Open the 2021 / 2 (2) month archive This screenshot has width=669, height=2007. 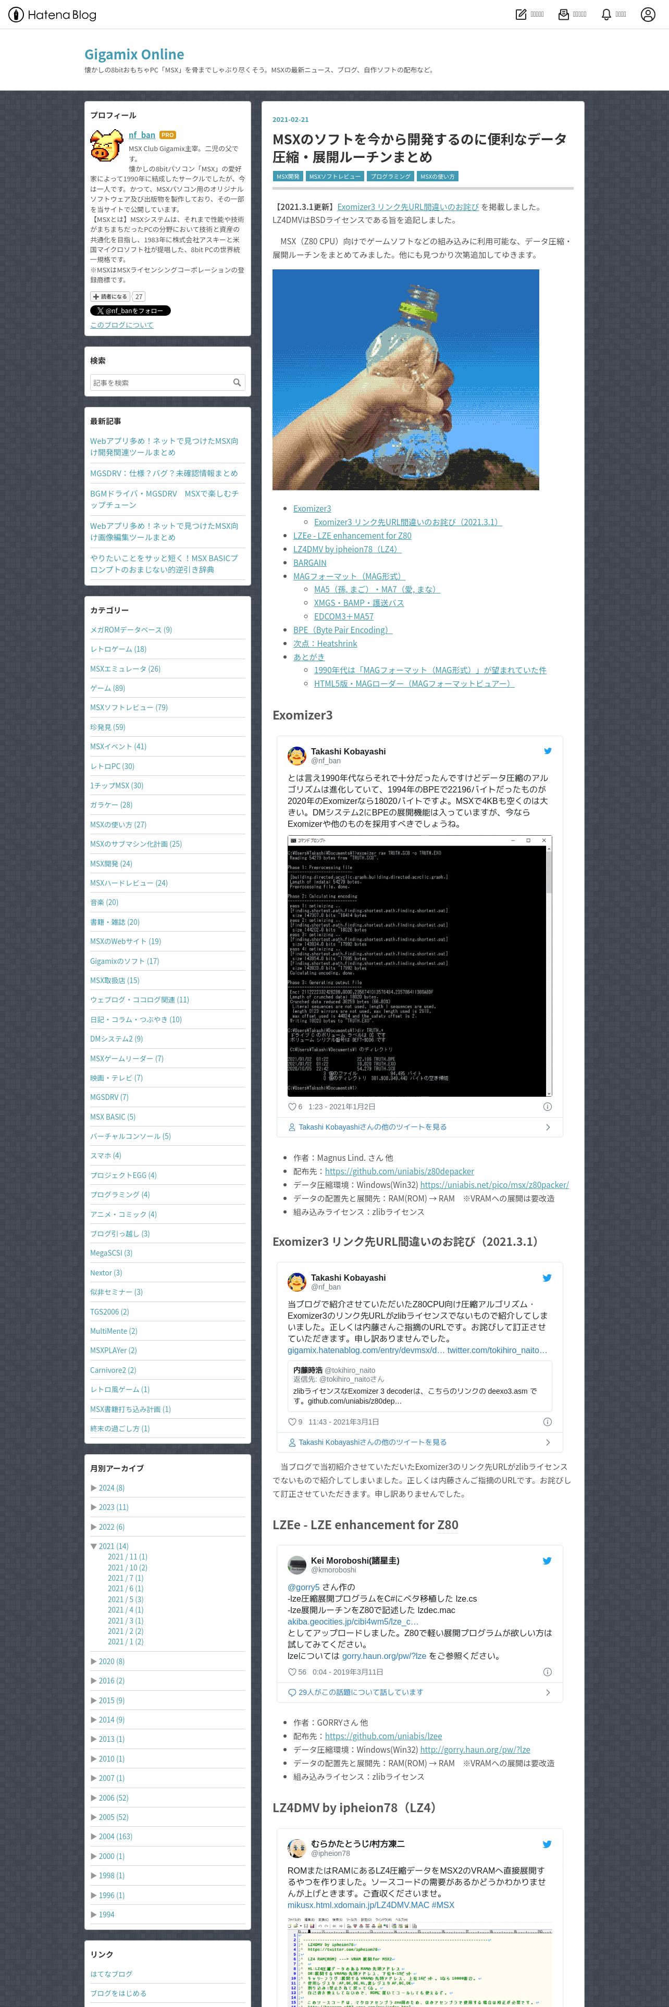126,1631
